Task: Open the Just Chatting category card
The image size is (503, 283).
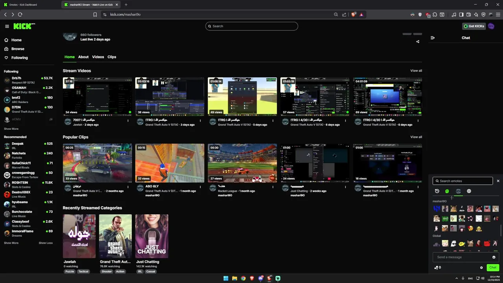Action: (x=152, y=236)
